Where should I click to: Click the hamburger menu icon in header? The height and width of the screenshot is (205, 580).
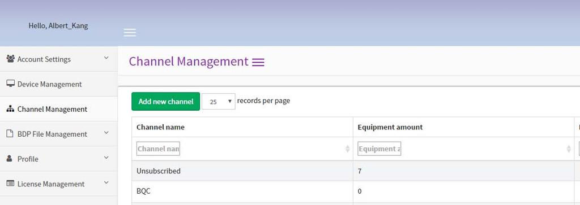[130, 32]
